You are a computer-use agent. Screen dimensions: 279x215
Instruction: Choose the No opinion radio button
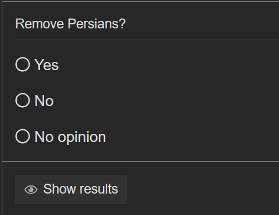point(23,136)
